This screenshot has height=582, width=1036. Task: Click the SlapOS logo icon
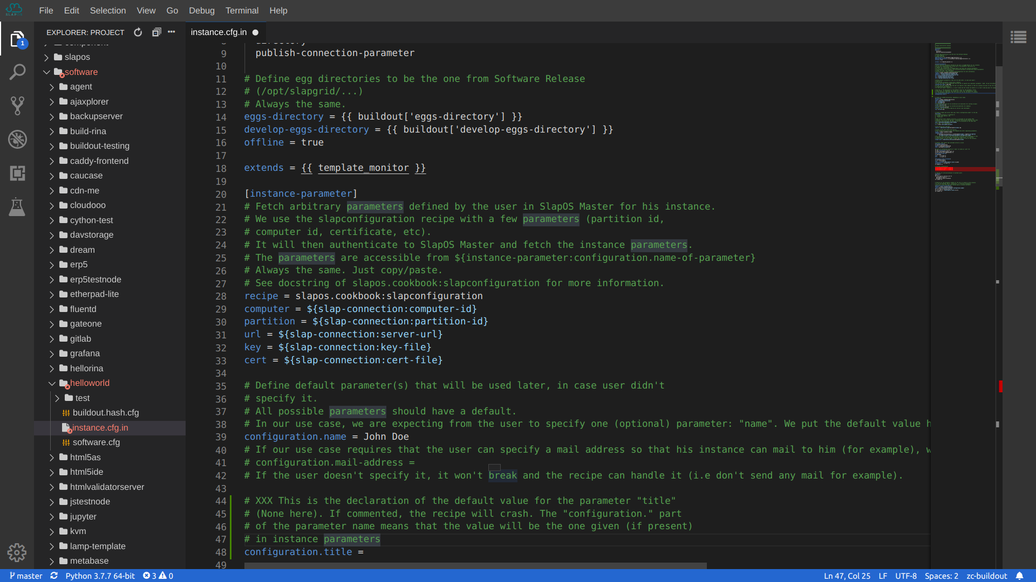pos(15,10)
